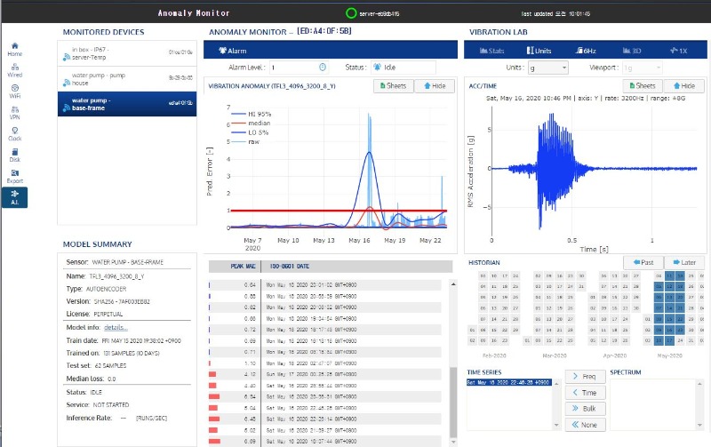Toggle the median legend entry
711x447 pixels.
point(251,124)
